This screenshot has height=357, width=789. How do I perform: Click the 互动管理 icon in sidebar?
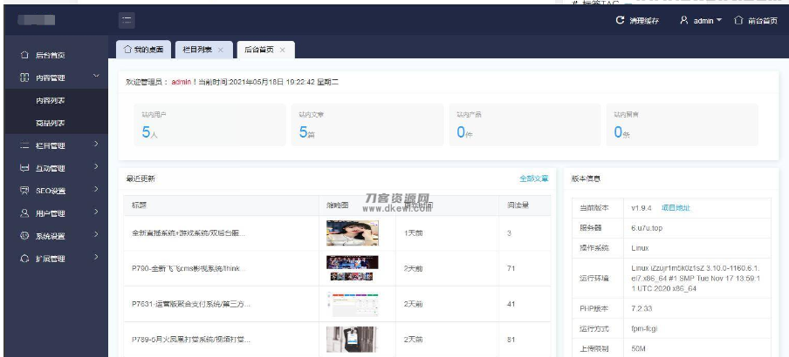24,168
